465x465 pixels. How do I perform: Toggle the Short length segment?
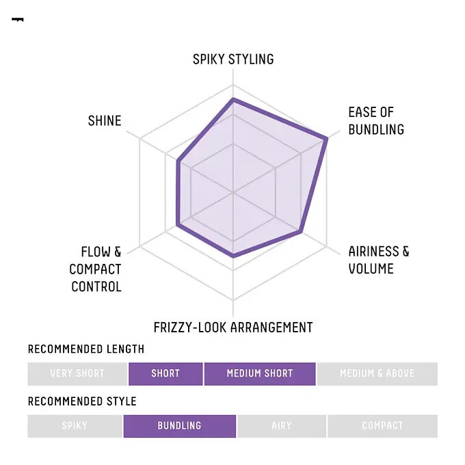pos(165,373)
